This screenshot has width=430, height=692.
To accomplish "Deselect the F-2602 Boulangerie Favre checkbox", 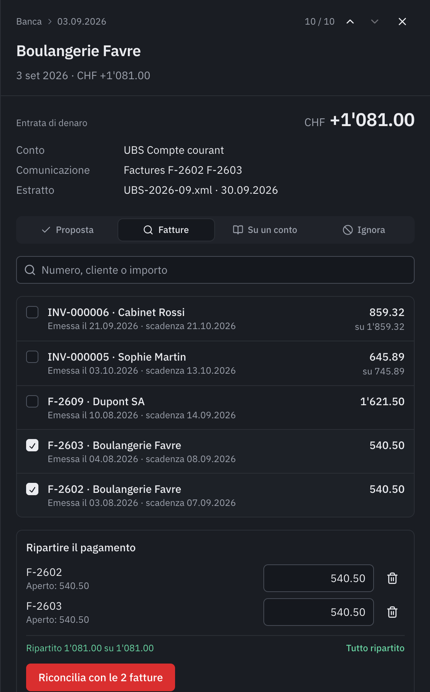I will tap(32, 489).
